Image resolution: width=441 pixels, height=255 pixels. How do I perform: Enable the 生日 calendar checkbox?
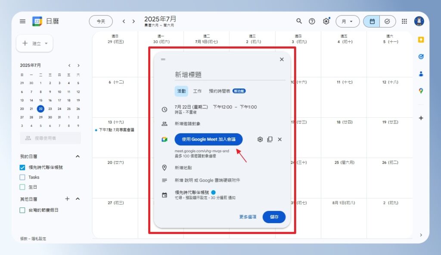(22, 187)
